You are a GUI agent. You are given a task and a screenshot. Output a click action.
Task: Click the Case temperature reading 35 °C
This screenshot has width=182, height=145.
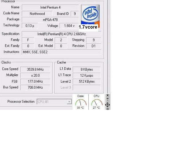point(80,108)
